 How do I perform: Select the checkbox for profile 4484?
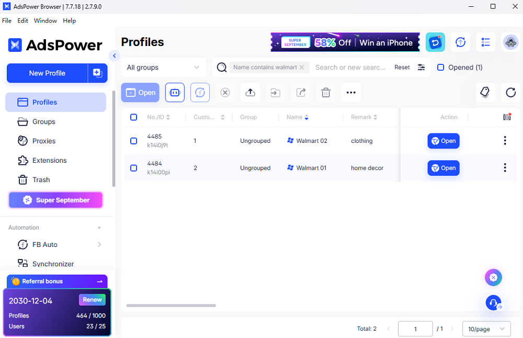click(x=134, y=168)
